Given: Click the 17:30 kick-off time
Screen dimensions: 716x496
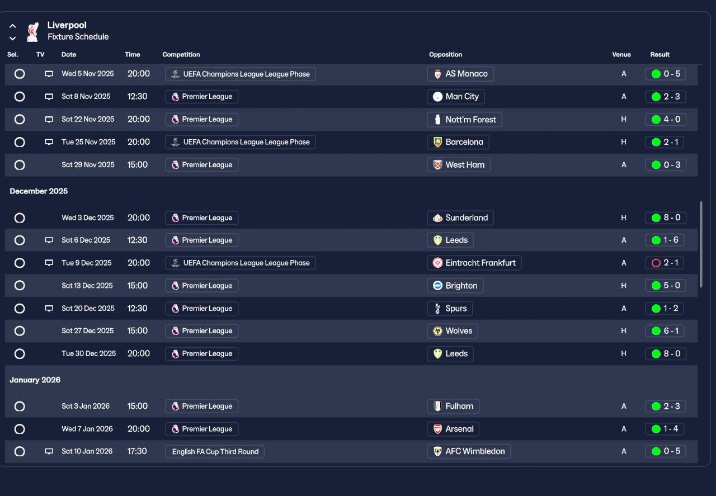Looking at the screenshot, I should [x=138, y=451].
